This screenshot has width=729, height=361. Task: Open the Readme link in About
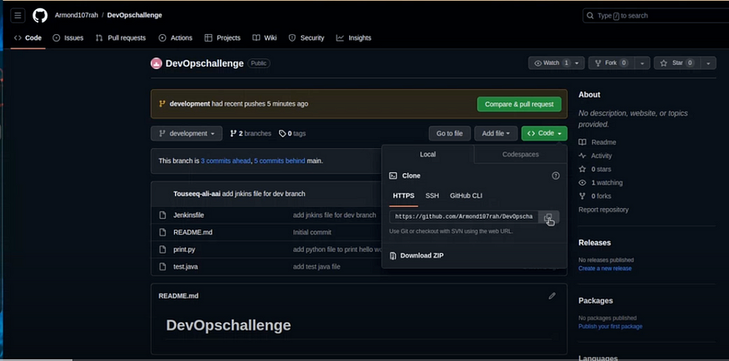597,142
